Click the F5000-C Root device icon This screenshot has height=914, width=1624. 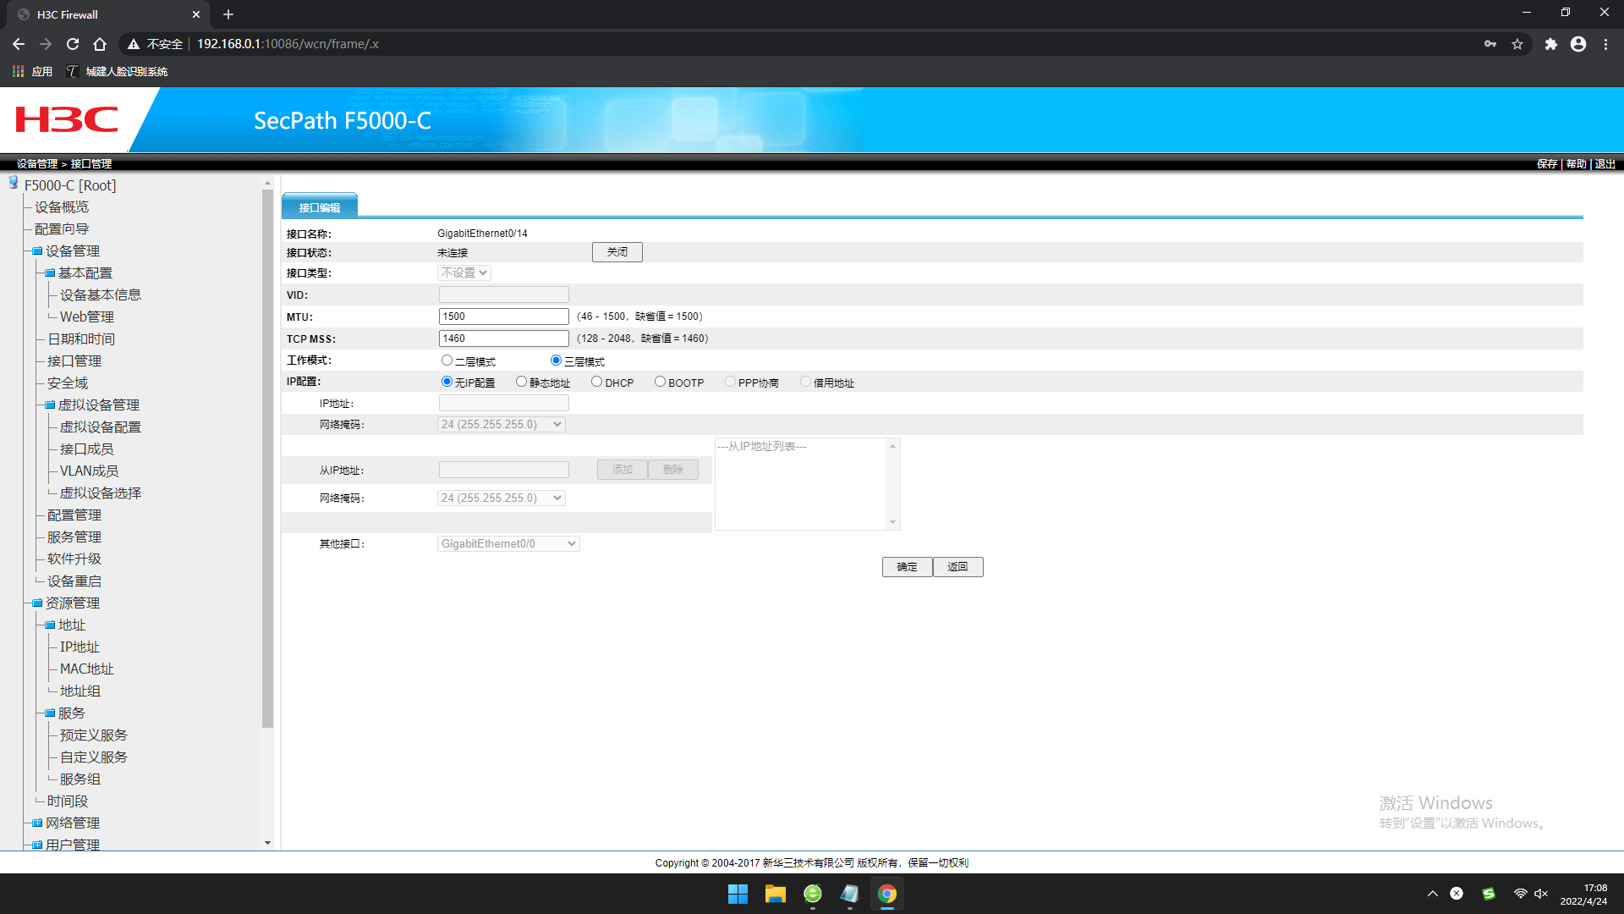pyautogui.click(x=14, y=184)
